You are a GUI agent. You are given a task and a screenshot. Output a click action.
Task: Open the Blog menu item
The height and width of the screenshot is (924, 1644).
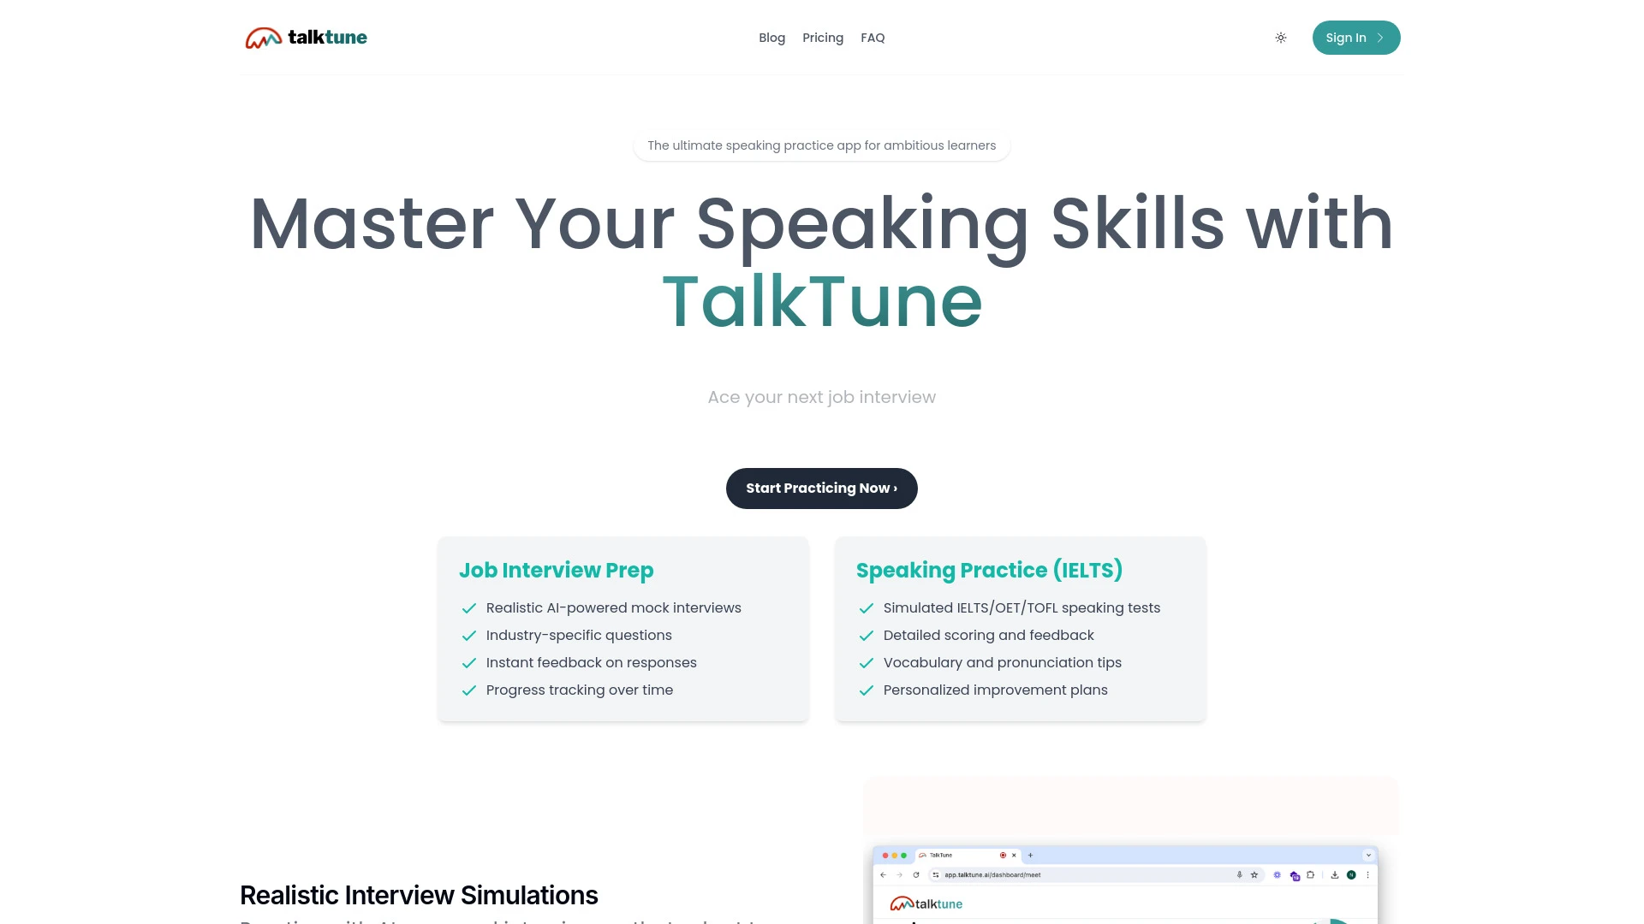[771, 38]
